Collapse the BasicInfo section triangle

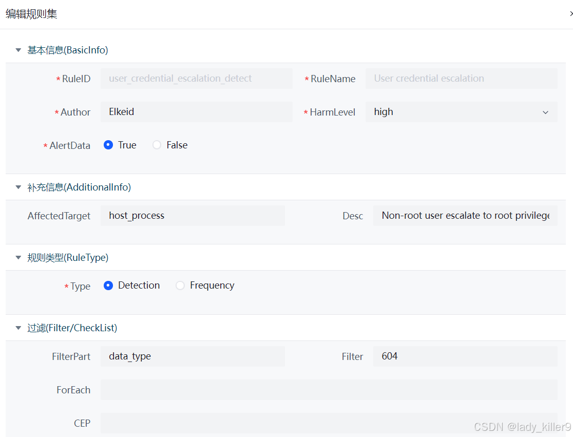[18, 50]
